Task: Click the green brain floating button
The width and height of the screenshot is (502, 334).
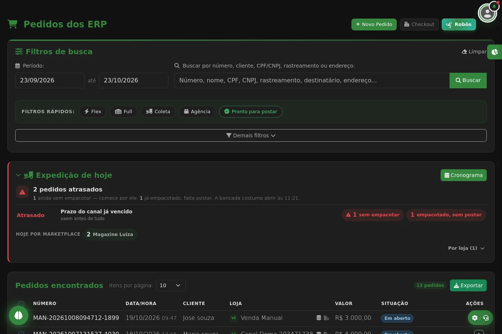Action: click(19, 315)
